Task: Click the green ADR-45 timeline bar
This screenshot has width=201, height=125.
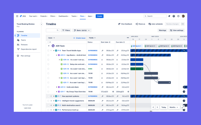Action: click(x=136, y=69)
